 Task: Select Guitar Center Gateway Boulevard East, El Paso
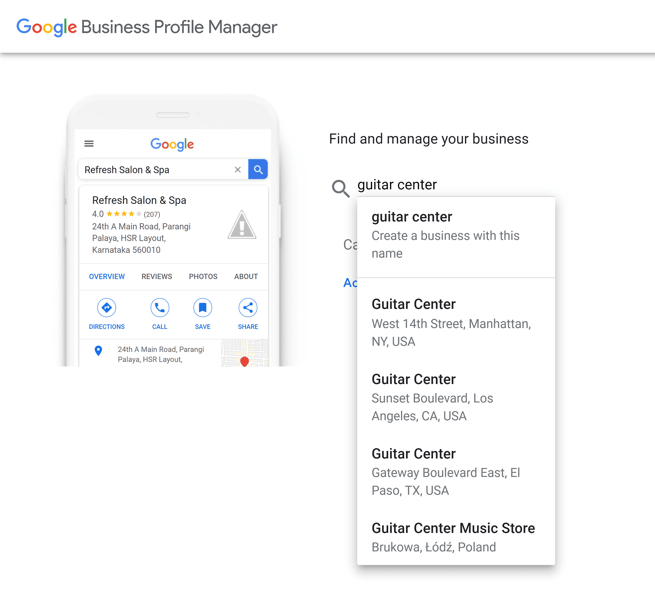tap(456, 472)
